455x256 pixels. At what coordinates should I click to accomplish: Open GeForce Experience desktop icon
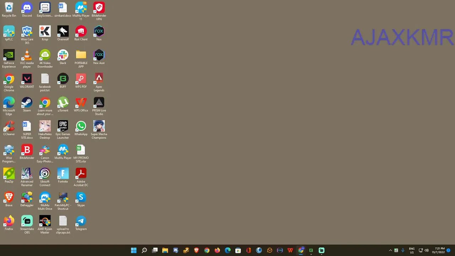(9, 59)
